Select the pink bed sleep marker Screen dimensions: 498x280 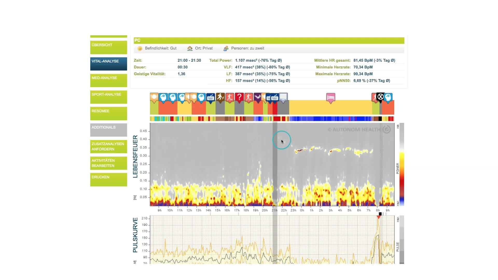point(330,98)
